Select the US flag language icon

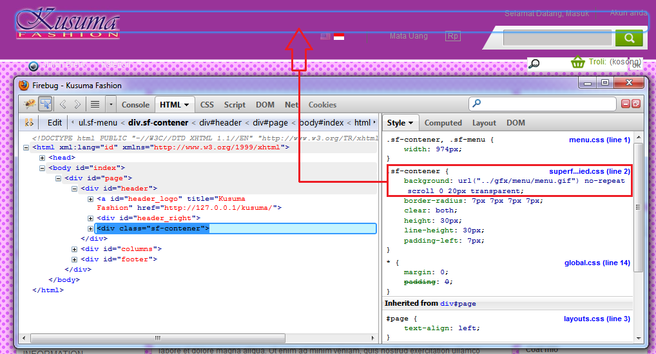pyautogui.click(x=325, y=36)
